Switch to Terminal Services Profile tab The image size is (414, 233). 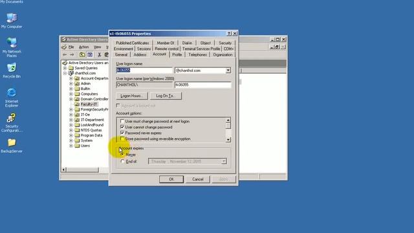click(x=201, y=49)
